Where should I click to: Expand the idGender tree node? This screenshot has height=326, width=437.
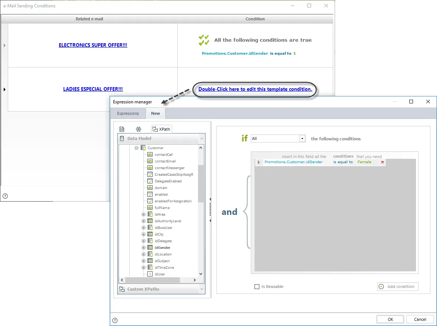(x=143, y=247)
